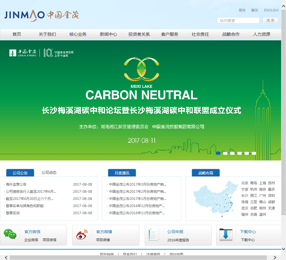Focus the 站内搜索 search field
Image resolution: width=286 pixels, height=260 pixels.
[238, 20]
